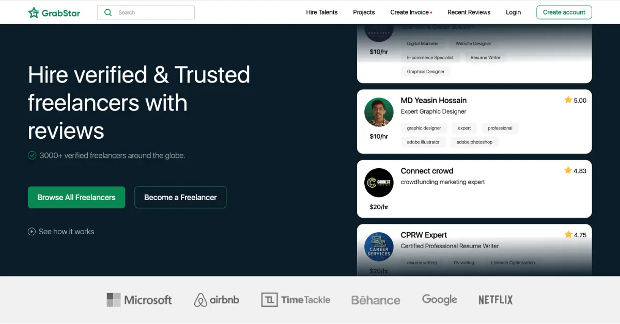This screenshot has height=324, width=620.
Task: Open the Hire Talents menu item
Action: pyautogui.click(x=321, y=12)
